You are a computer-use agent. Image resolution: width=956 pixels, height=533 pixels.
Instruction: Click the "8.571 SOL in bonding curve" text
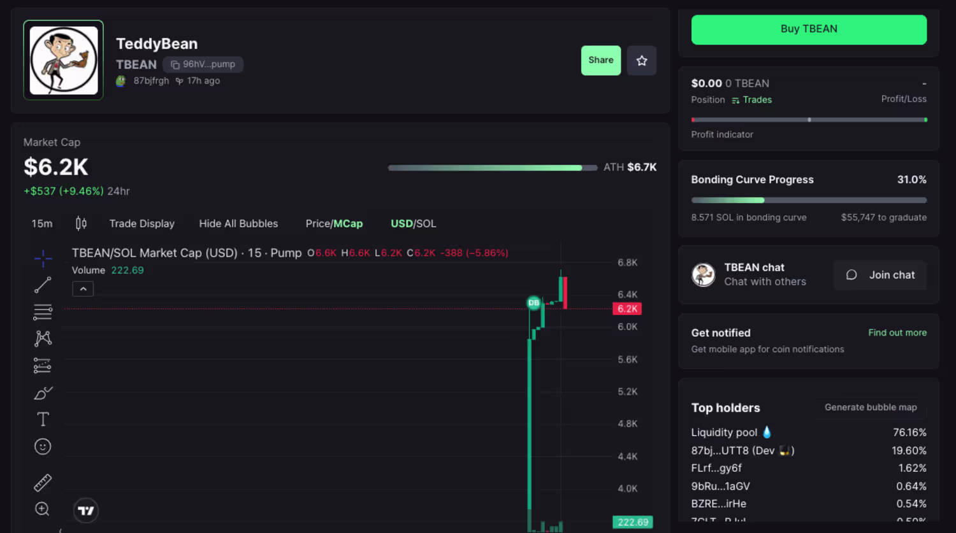click(749, 218)
